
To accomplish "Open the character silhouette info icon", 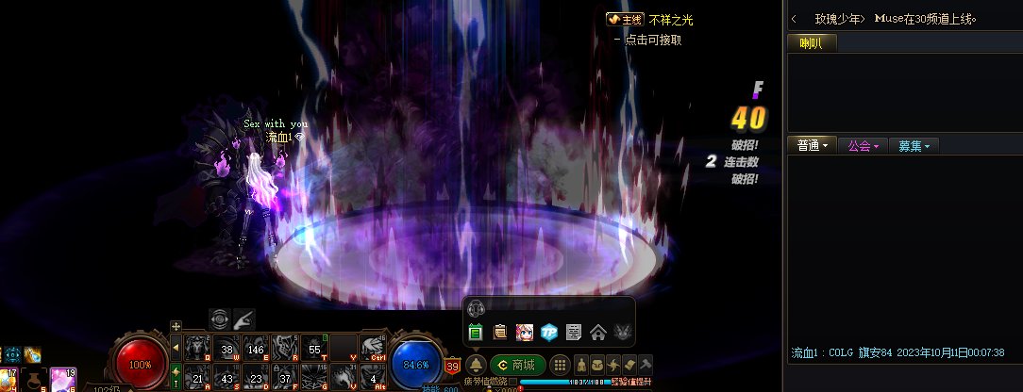I will click(x=582, y=365).
